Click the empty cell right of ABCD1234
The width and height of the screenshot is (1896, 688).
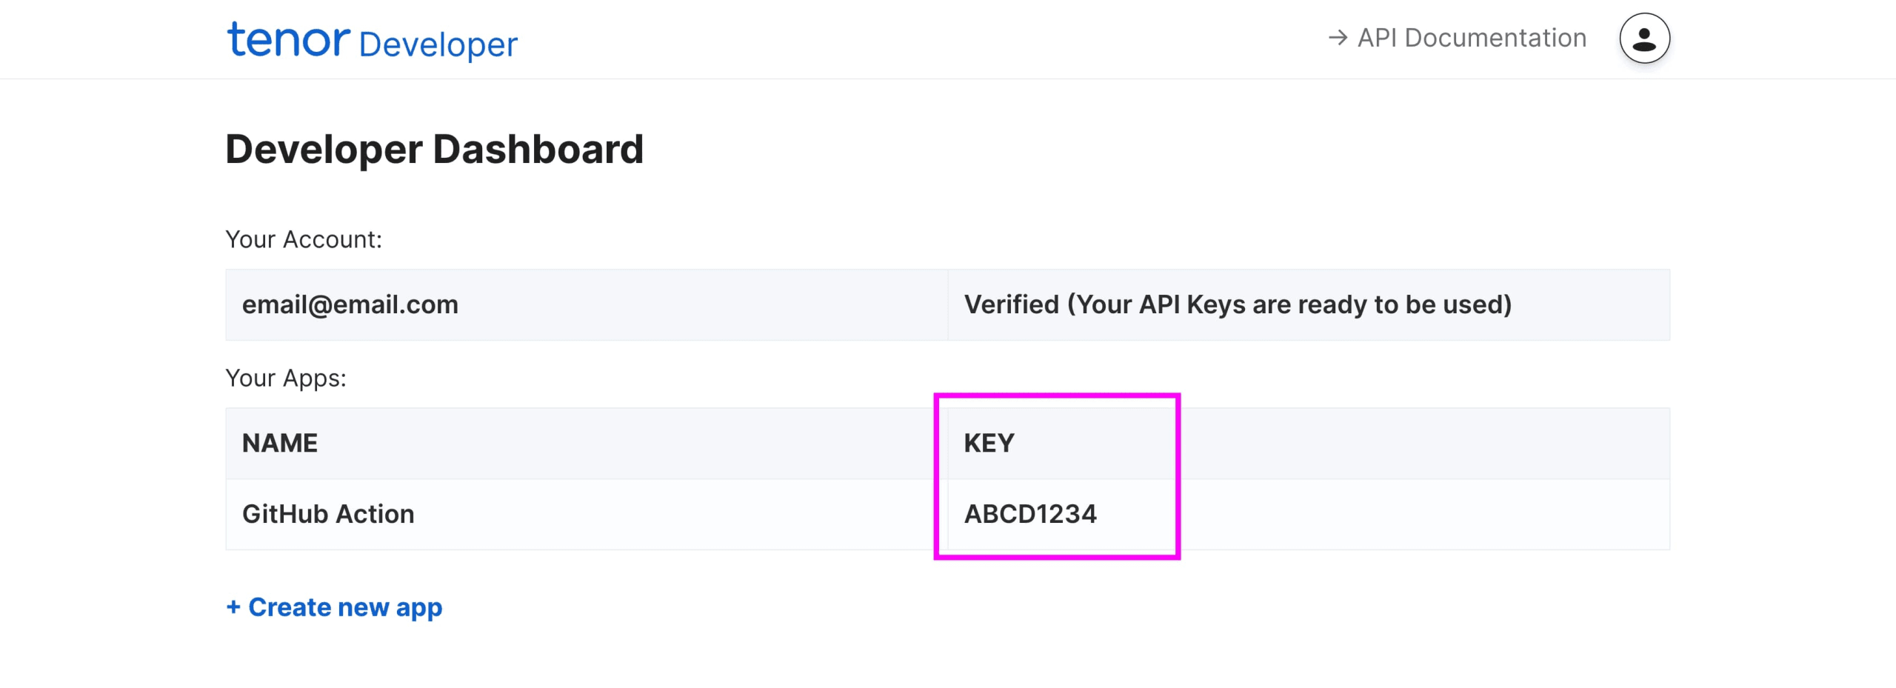(1424, 514)
